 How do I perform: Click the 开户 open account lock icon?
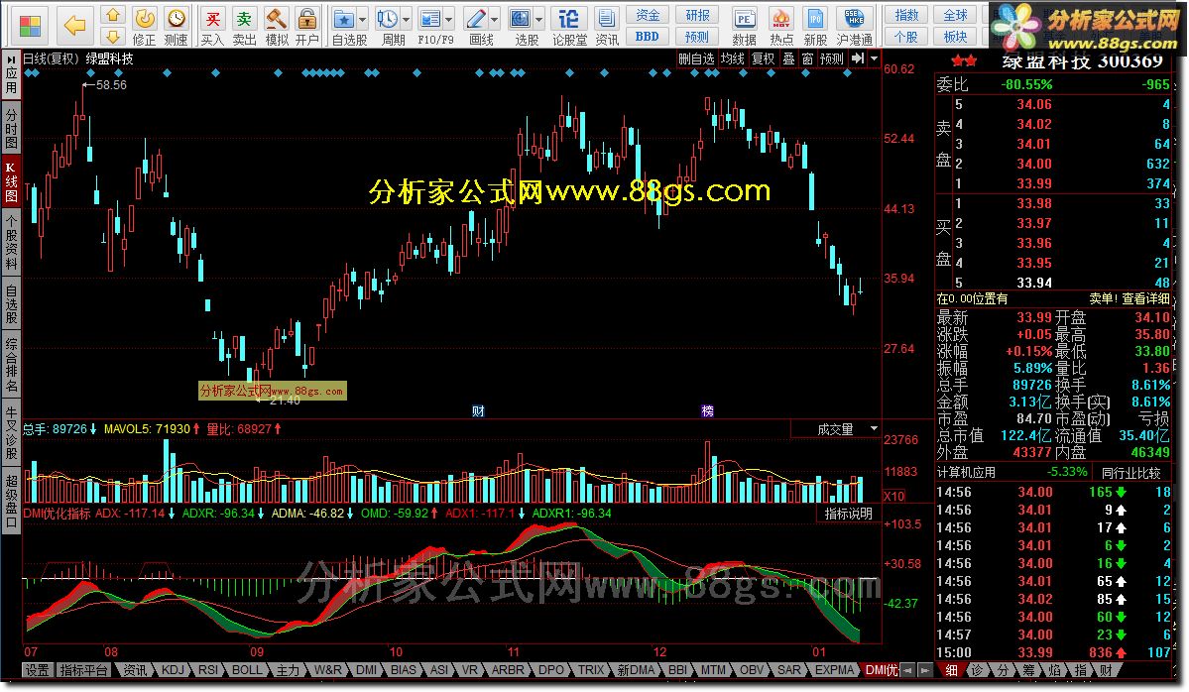click(307, 27)
